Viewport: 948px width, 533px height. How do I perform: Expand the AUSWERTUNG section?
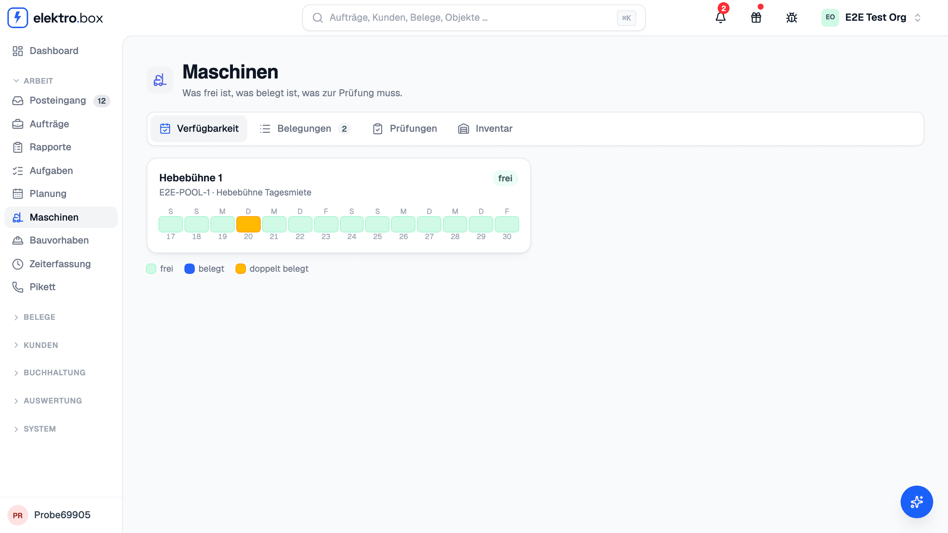[48, 401]
